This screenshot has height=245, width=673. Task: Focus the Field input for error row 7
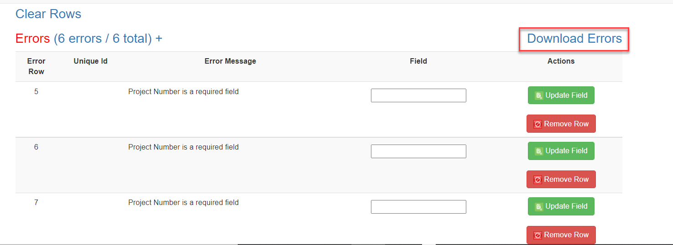click(x=418, y=207)
